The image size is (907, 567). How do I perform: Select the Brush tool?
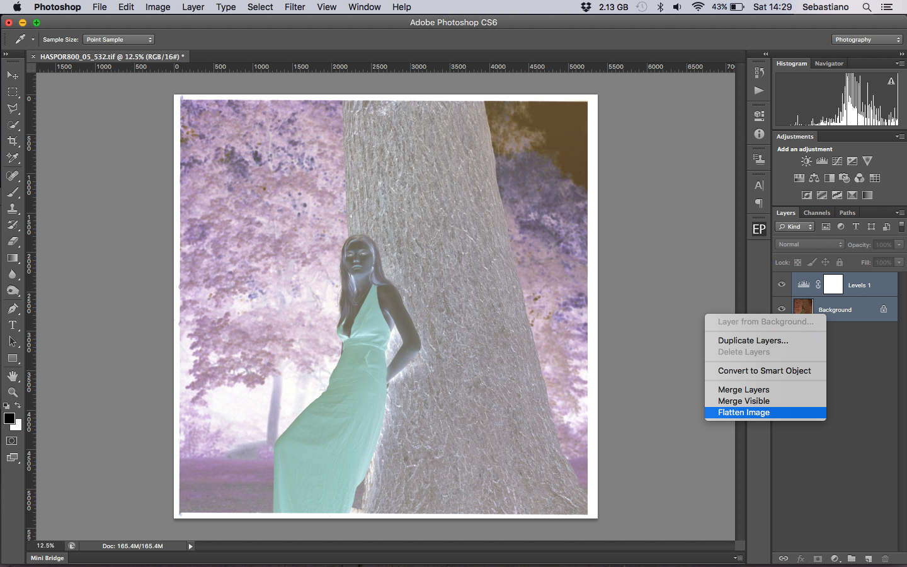point(13,192)
